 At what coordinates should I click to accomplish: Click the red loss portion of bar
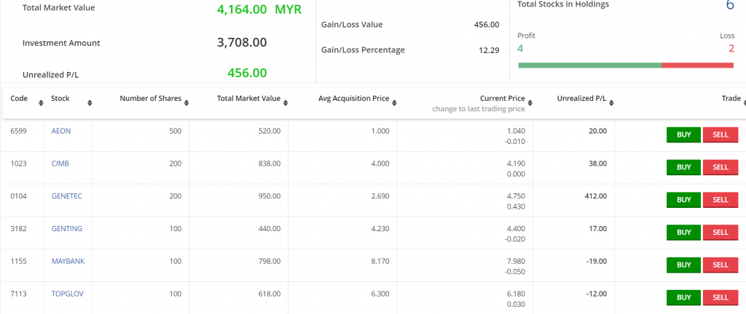click(697, 65)
